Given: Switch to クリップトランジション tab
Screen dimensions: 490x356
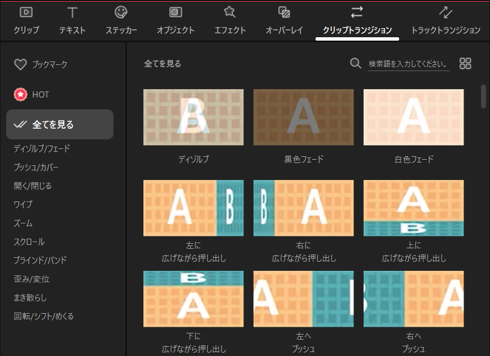Looking at the screenshot, I should coord(357,30).
